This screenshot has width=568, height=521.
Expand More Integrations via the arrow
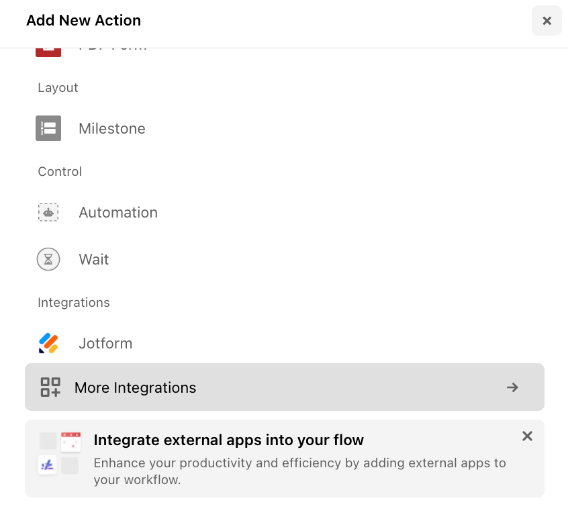(x=512, y=387)
